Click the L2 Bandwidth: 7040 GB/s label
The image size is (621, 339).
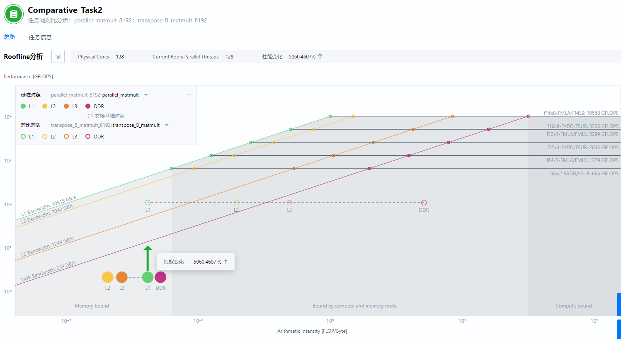click(47, 214)
